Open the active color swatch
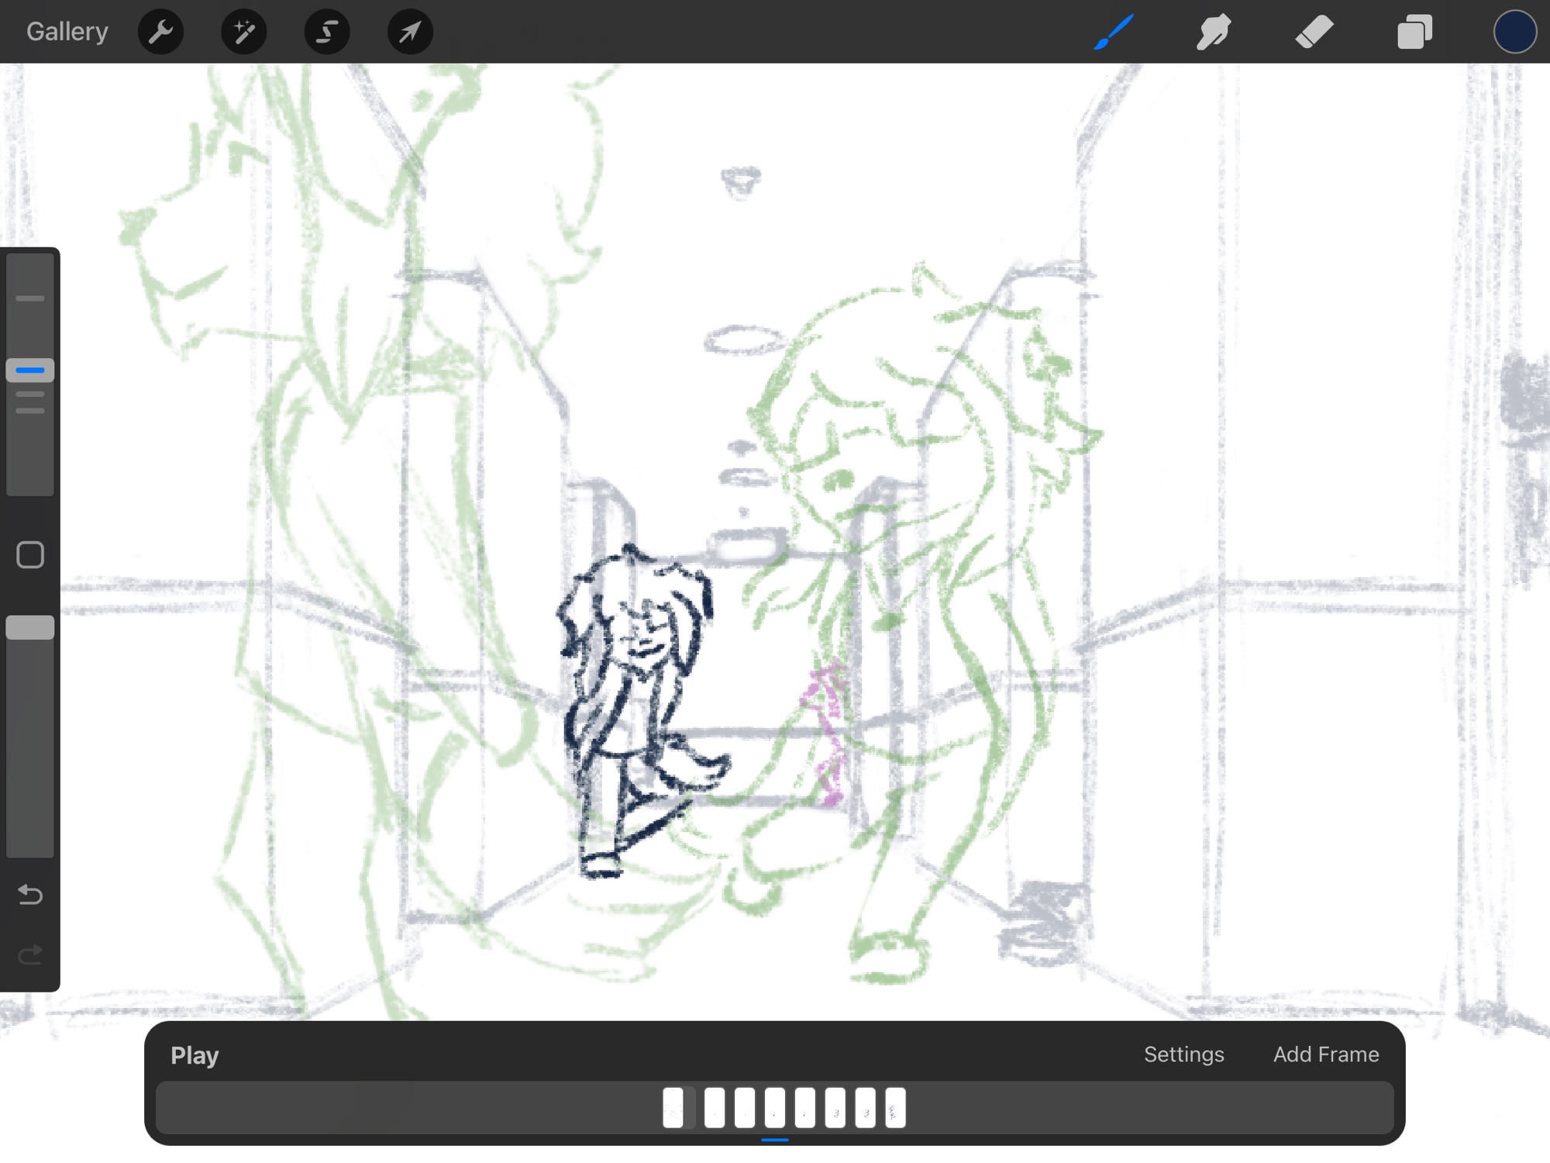This screenshot has height=1163, width=1550. pos(1514,32)
